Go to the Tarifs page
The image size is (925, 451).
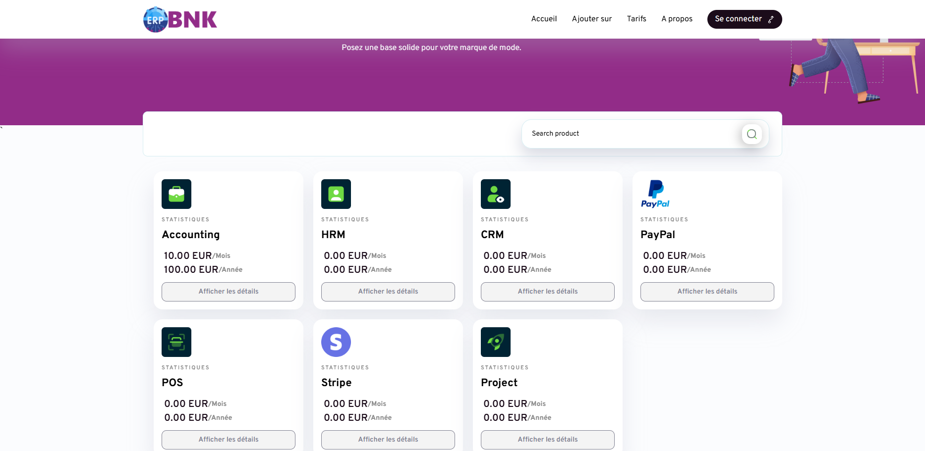(x=636, y=19)
